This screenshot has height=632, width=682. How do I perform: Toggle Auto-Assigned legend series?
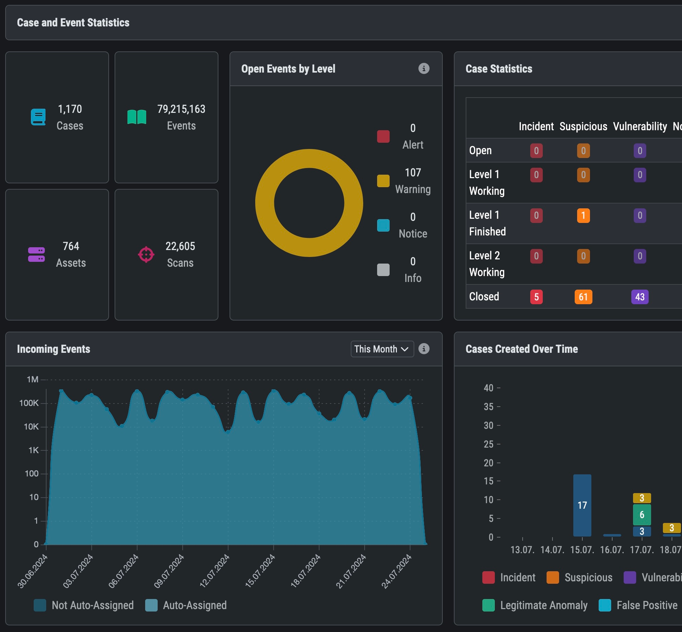(x=186, y=605)
